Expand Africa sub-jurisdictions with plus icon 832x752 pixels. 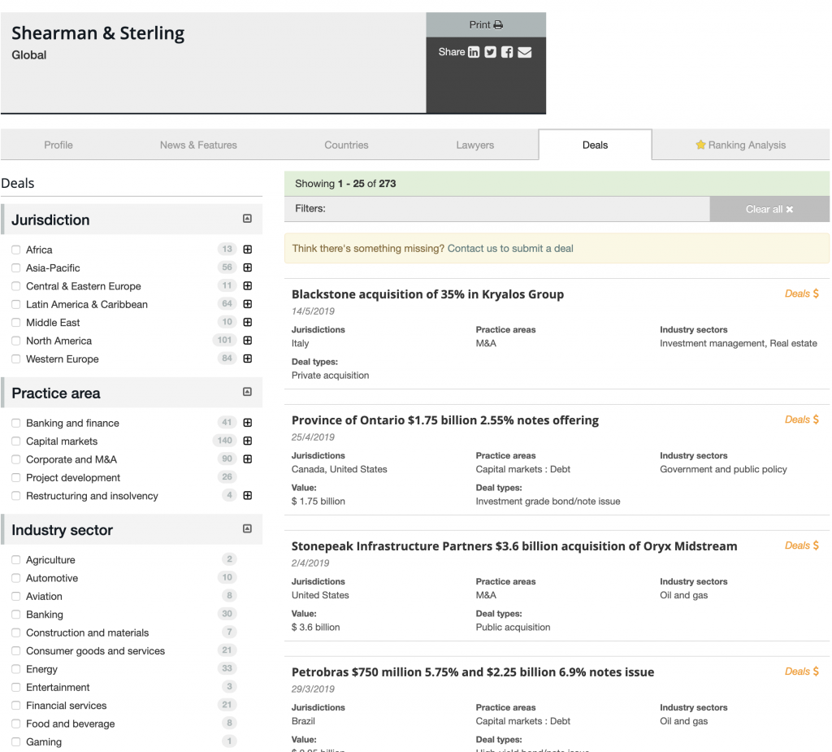(x=248, y=250)
